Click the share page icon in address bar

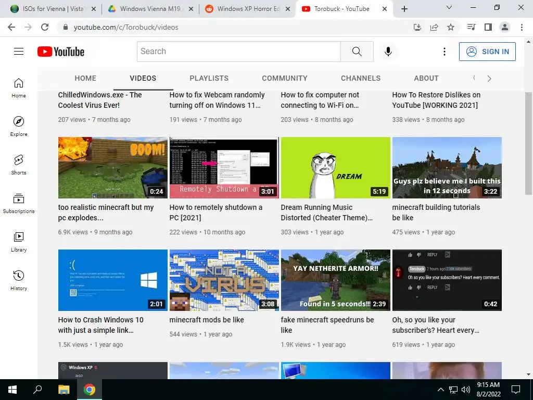pyautogui.click(x=434, y=27)
